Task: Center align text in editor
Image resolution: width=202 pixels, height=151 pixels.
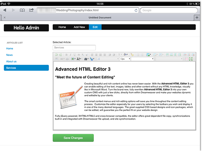Action: click(x=96, y=55)
